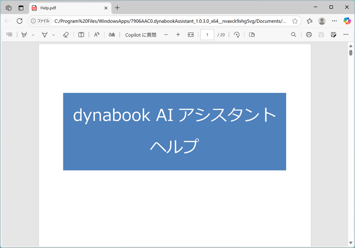Screen dimensions: 355x248
Task: Open PDF toolbar more options
Action: coord(346,34)
